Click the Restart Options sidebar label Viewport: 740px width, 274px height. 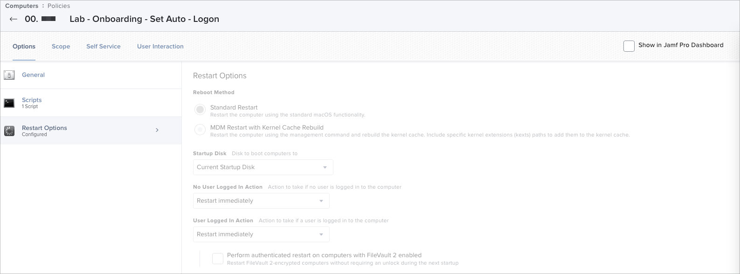[44, 128]
